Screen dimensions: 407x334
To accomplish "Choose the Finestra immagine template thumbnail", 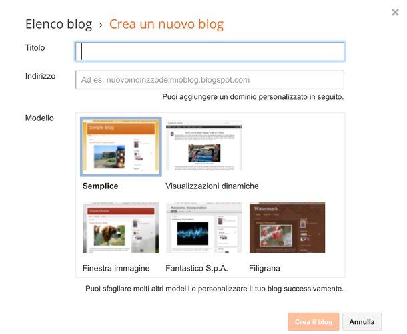I will (121, 227).
